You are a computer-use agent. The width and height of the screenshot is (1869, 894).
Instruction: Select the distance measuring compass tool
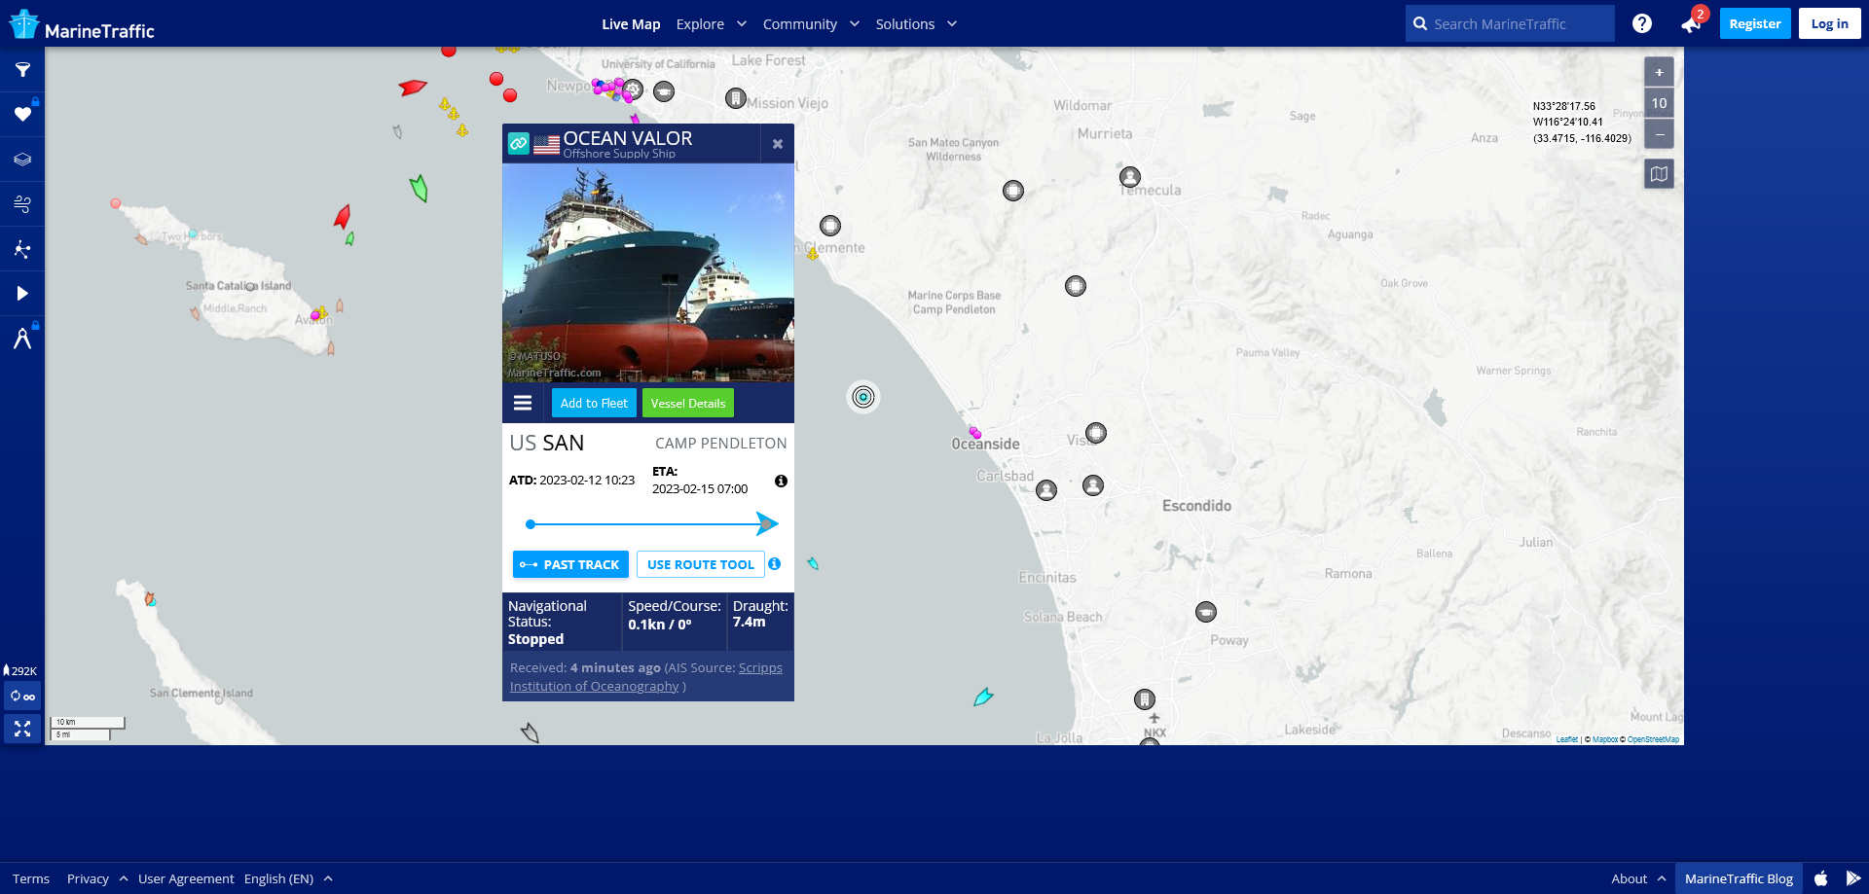coord(22,339)
